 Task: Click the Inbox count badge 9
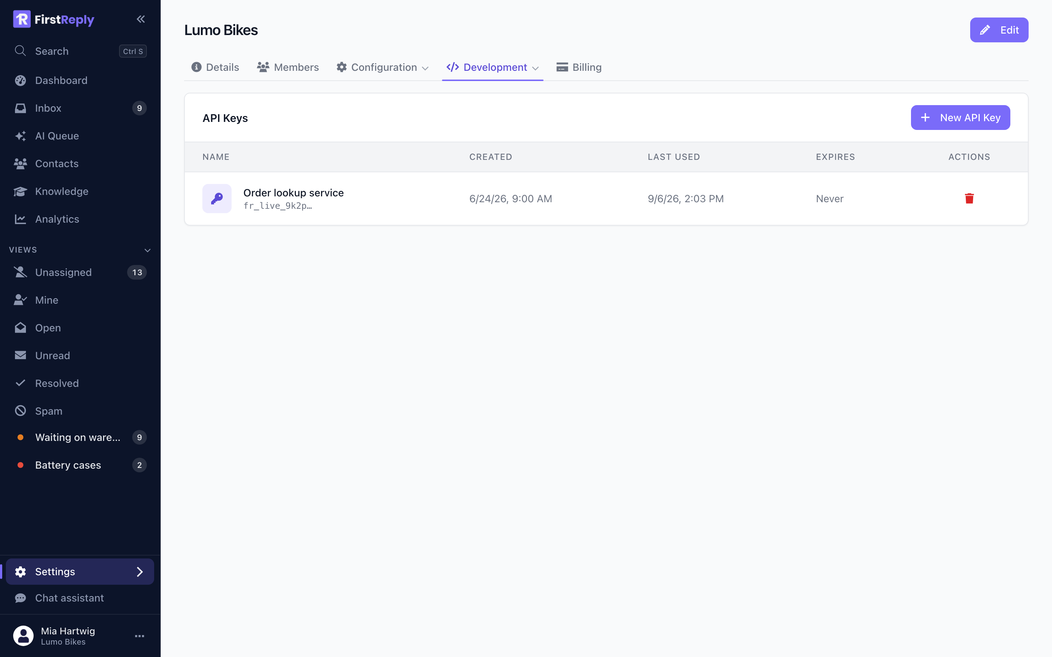click(140, 108)
